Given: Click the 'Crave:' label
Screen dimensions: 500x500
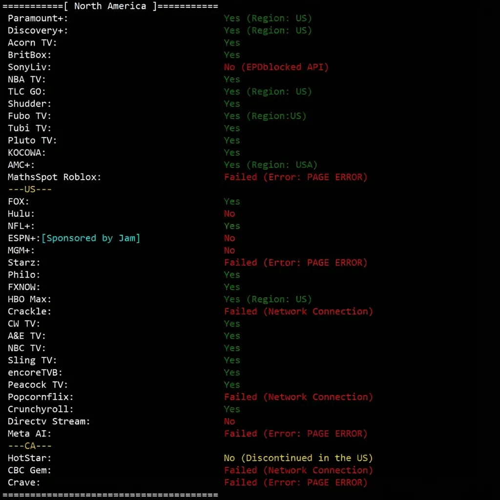Looking at the screenshot, I should click(x=24, y=482).
